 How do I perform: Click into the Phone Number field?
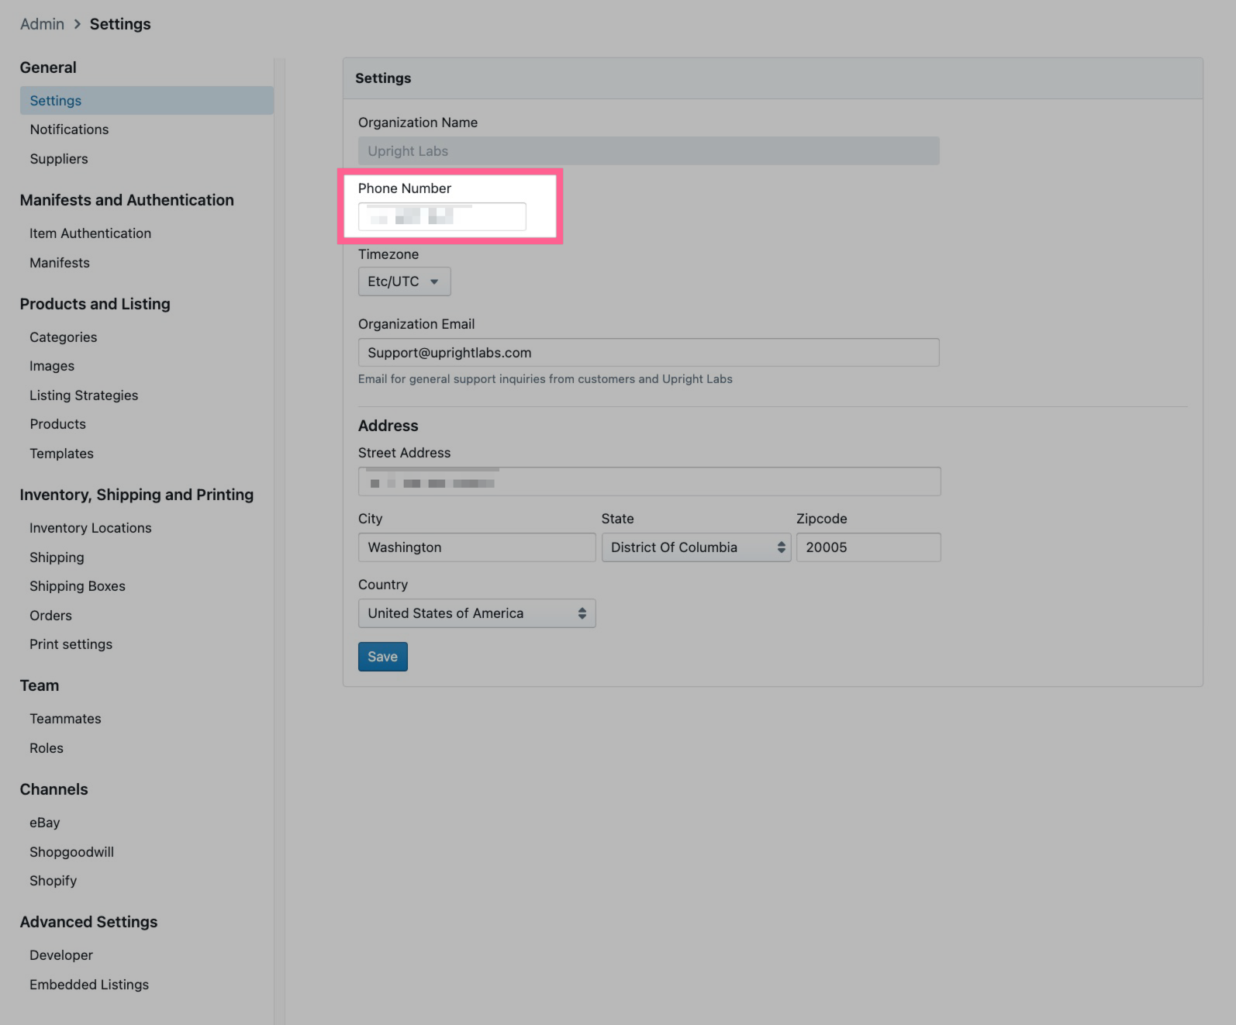(x=442, y=216)
